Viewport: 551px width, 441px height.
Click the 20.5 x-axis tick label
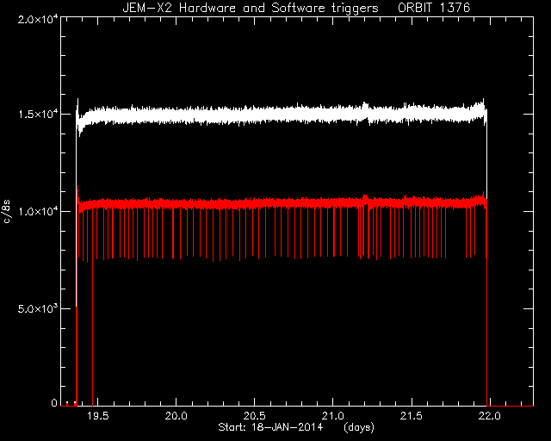coord(255,416)
